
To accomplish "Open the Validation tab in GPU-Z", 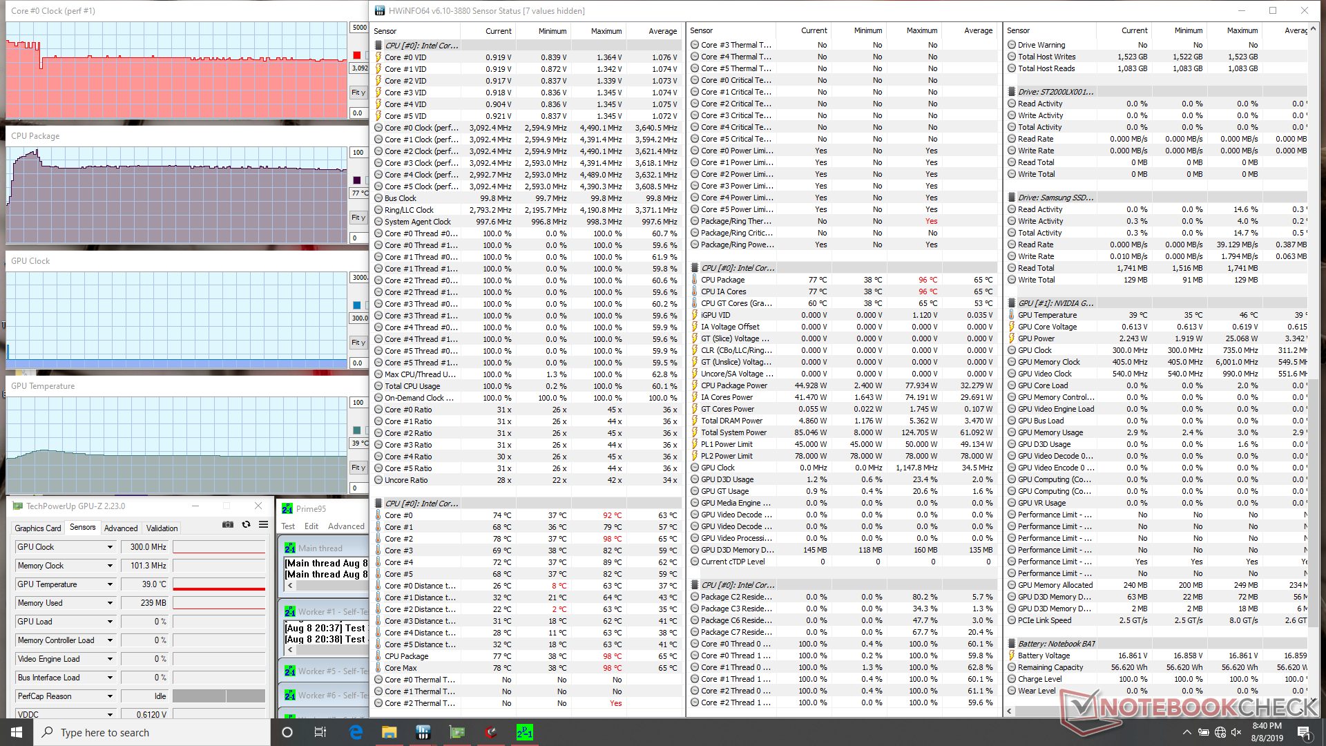I will [162, 528].
